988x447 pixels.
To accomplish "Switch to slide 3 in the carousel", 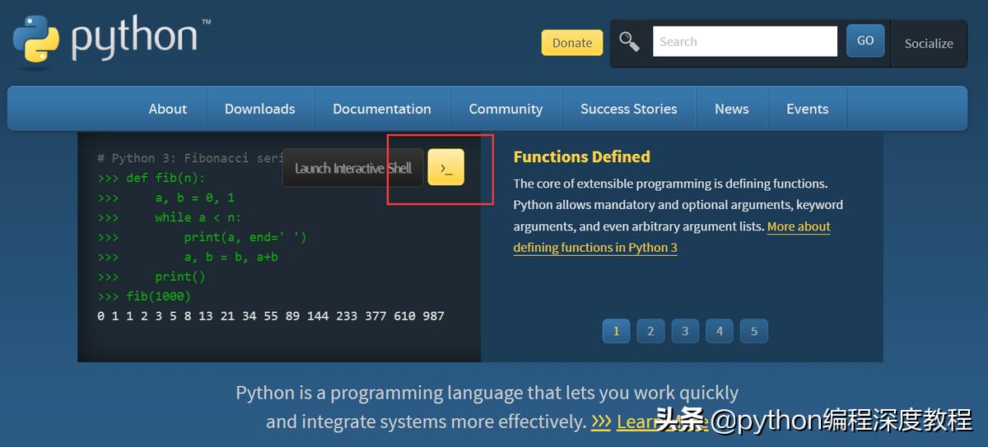I will (685, 331).
